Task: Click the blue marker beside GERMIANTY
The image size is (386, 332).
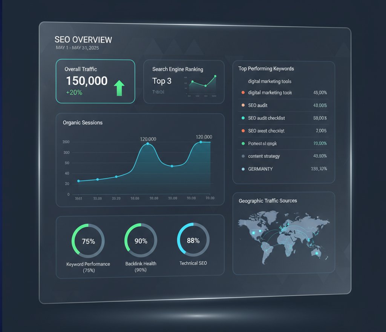Action: click(x=243, y=169)
